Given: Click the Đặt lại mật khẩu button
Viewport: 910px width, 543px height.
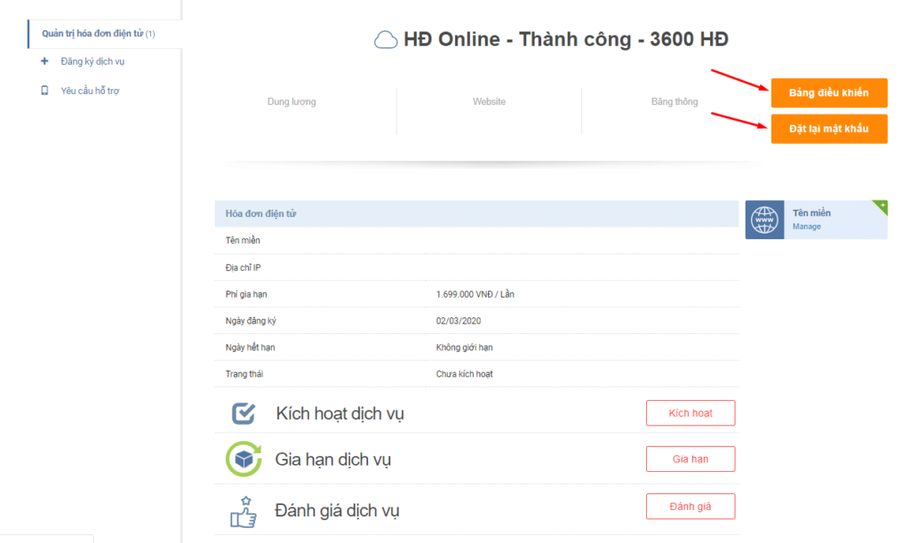Looking at the screenshot, I should 828,128.
